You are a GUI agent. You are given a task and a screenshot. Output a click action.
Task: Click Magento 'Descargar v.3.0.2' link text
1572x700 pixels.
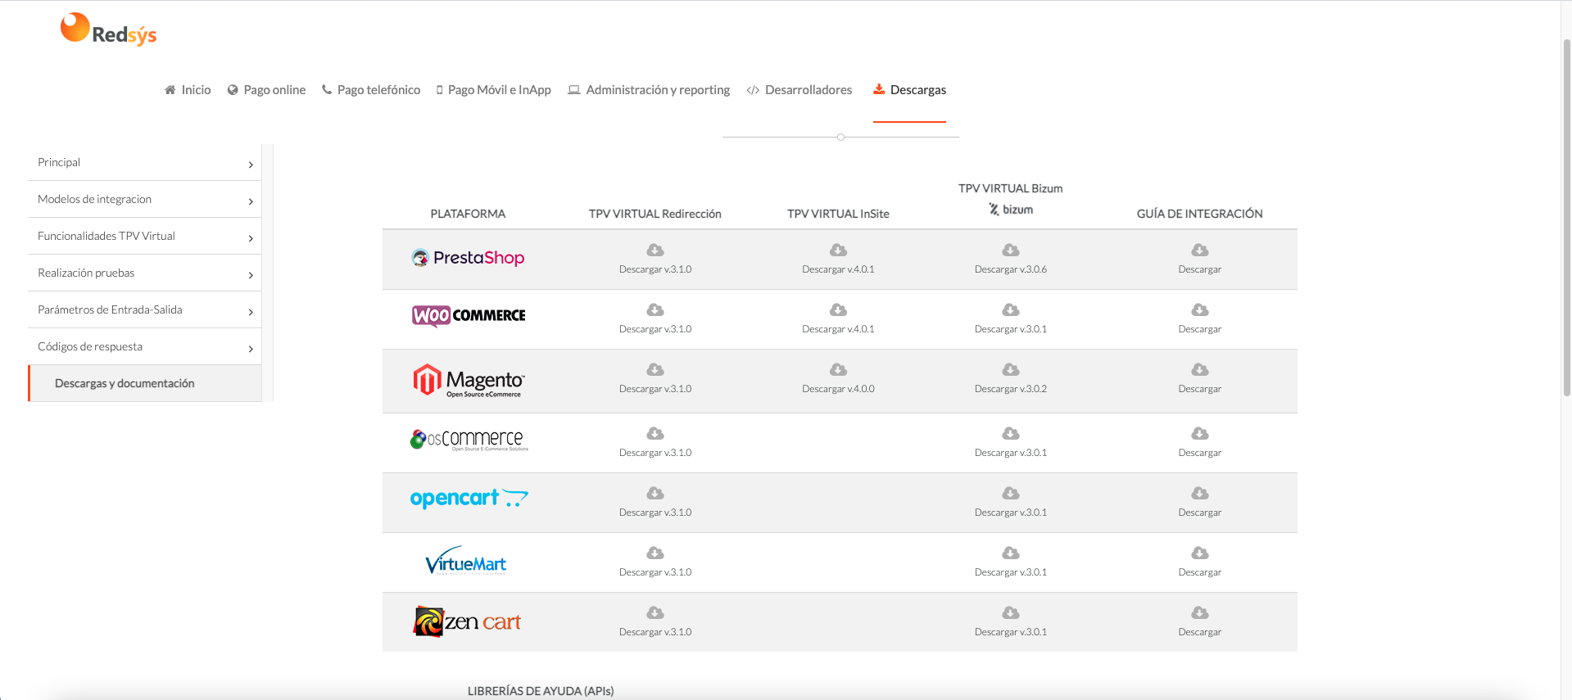[x=1011, y=389]
